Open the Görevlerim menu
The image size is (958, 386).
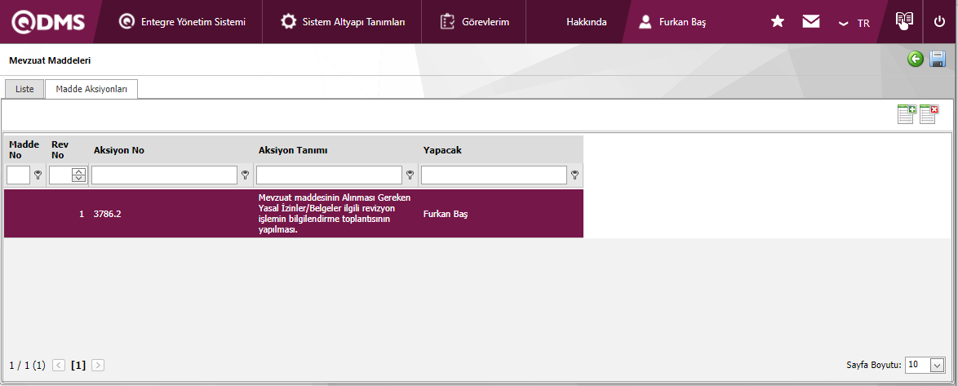[474, 22]
